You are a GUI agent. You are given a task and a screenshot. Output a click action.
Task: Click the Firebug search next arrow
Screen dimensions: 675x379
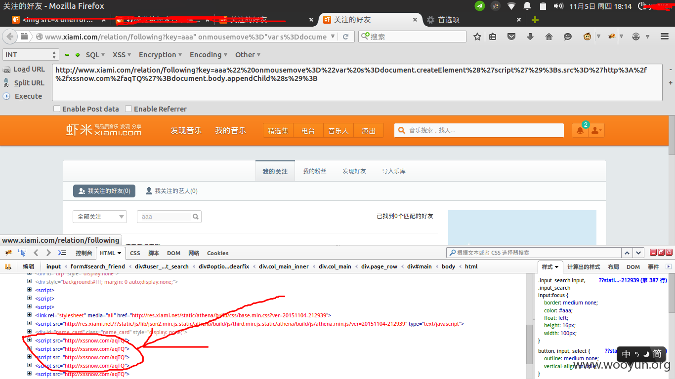(638, 253)
